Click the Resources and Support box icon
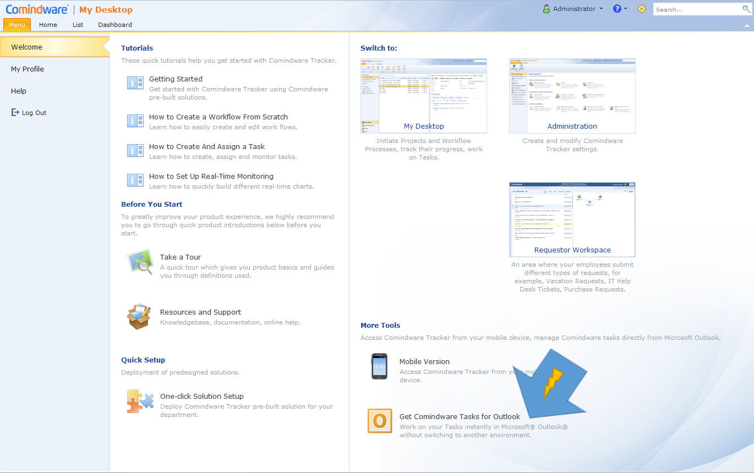754x473 pixels. tap(139, 316)
